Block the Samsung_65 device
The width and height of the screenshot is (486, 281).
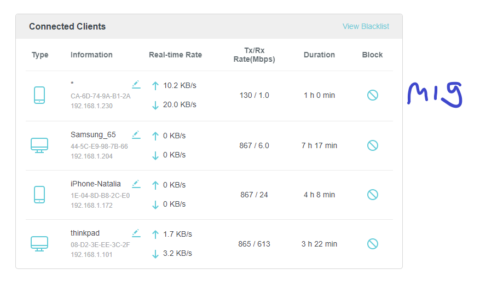372,145
